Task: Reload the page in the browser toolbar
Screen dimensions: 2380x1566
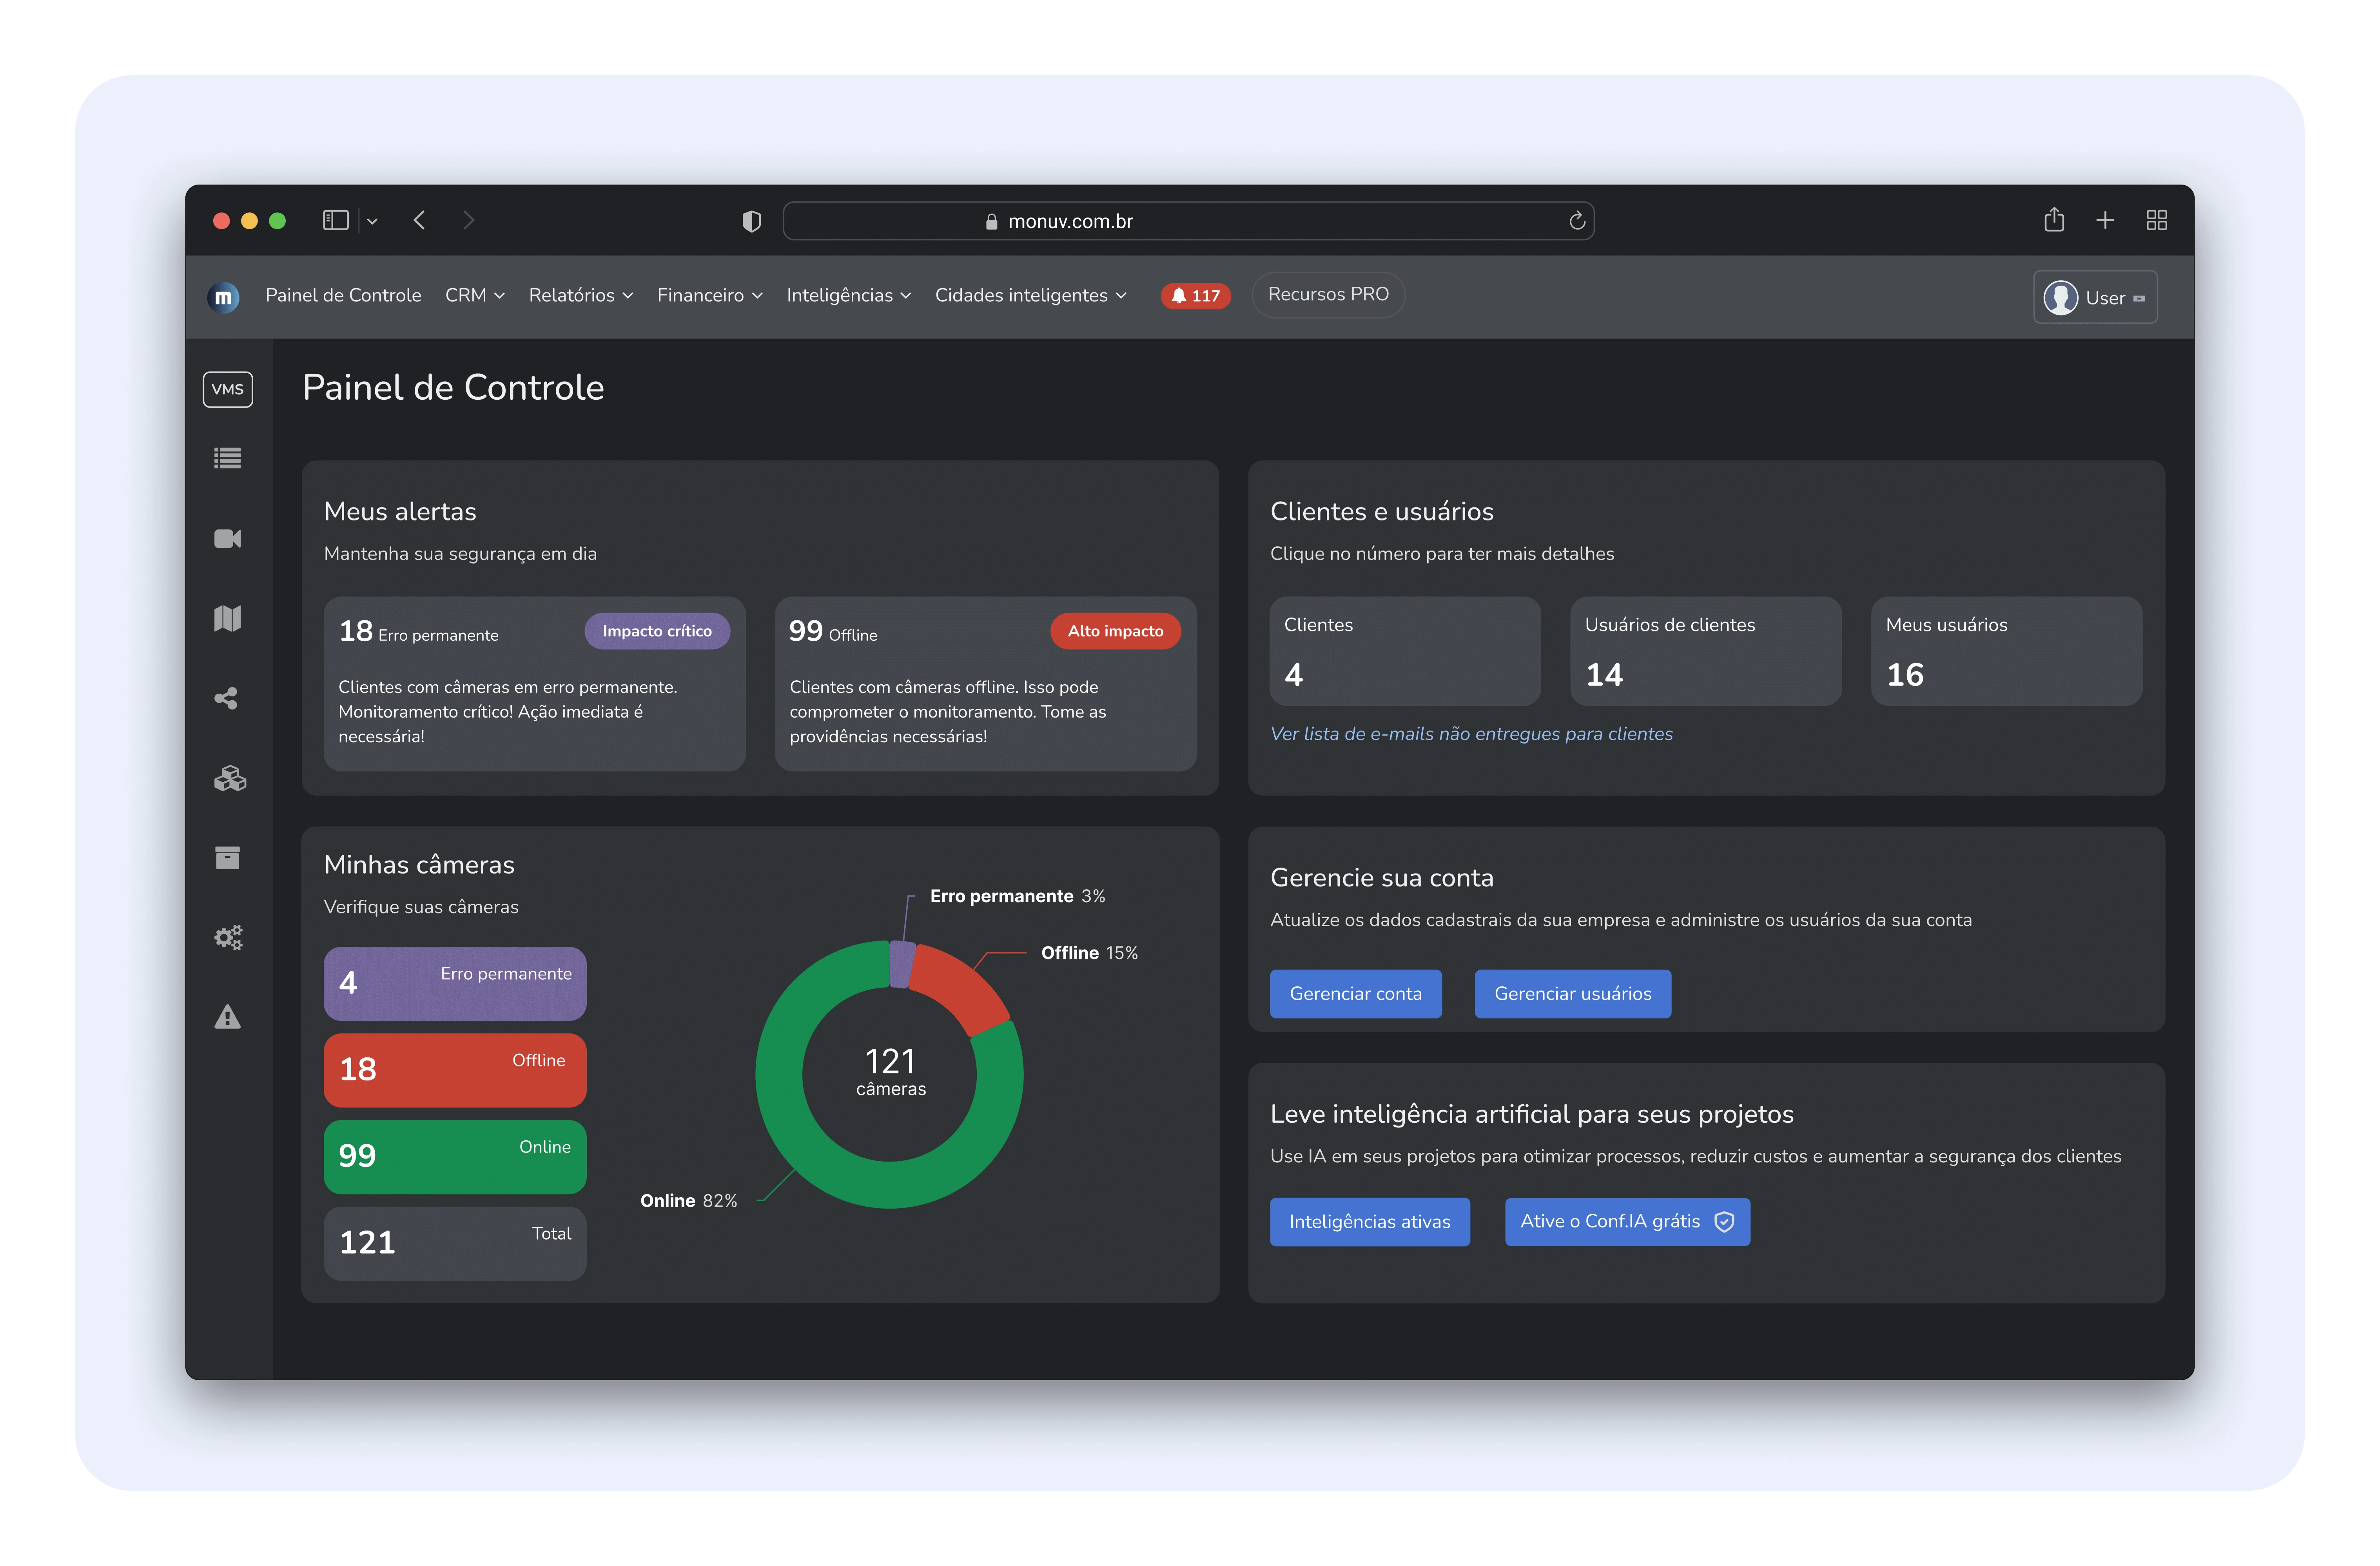Action: [1576, 221]
